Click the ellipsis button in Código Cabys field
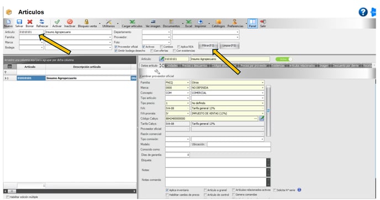380x200 pixels. 255,118
